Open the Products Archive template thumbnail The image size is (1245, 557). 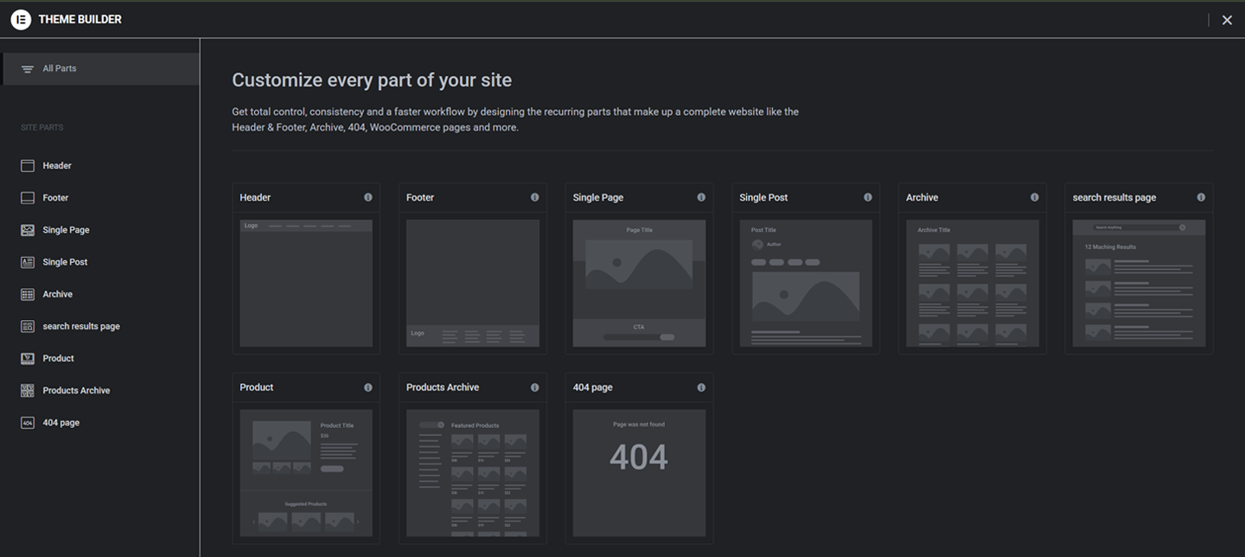(x=473, y=473)
